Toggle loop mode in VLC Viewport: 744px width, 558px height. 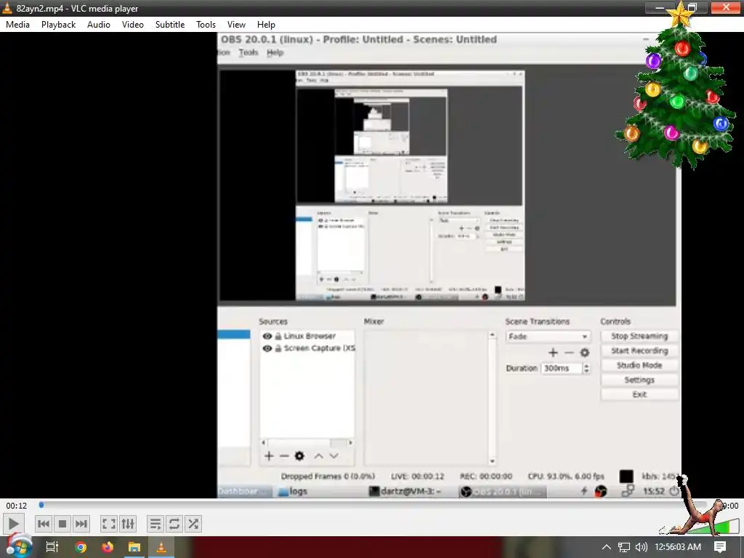(x=174, y=524)
